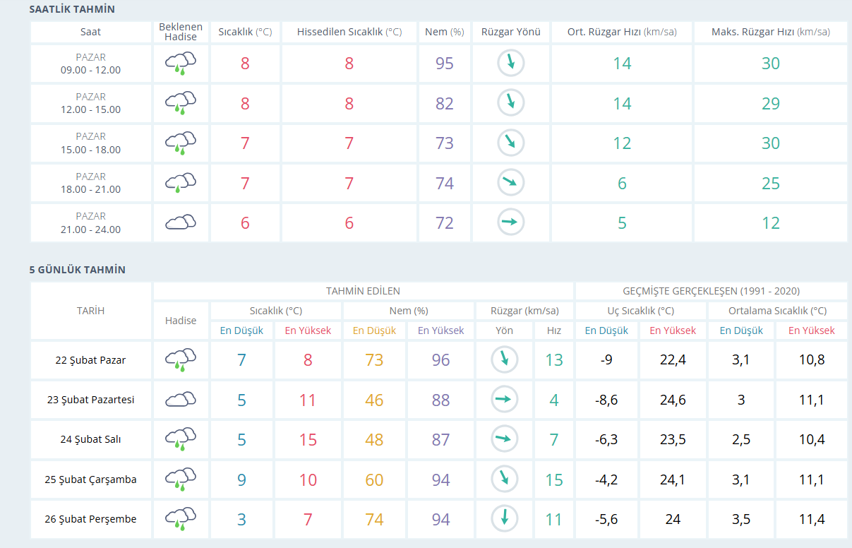Click wind direction arrow for 12.00 - 15.00

[x=511, y=103]
